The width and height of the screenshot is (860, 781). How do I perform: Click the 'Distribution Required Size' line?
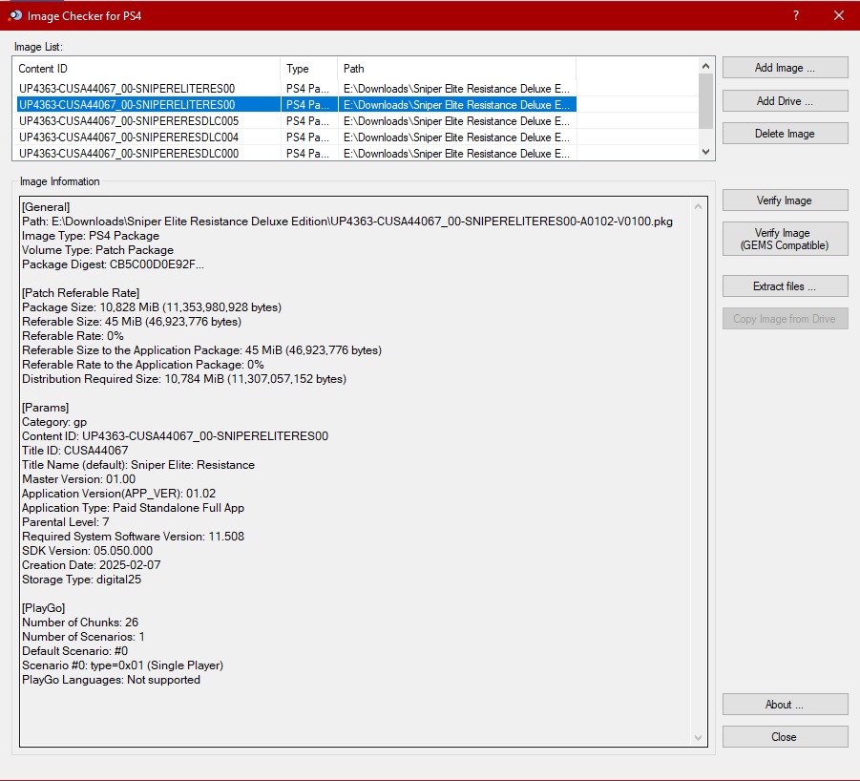pyautogui.click(x=184, y=378)
